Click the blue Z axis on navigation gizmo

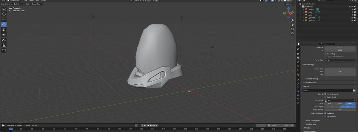point(289,8)
